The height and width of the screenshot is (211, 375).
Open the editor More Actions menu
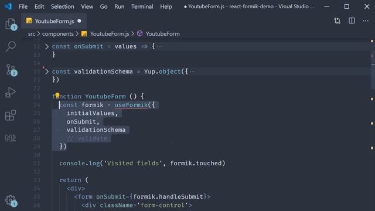pos(366,21)
